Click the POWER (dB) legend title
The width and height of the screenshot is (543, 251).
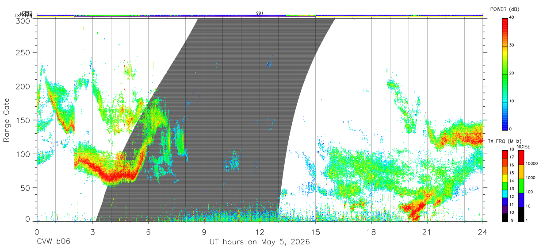[505, 9]
